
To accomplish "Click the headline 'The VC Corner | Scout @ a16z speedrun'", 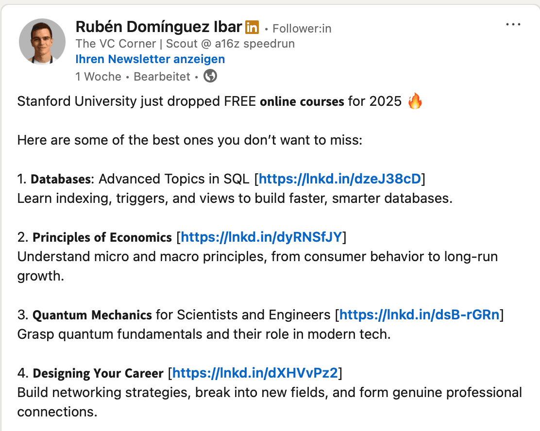I will coord(185,43).
